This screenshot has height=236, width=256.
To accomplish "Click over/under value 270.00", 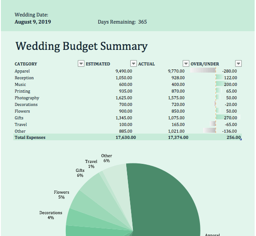I will click(231, 118).
